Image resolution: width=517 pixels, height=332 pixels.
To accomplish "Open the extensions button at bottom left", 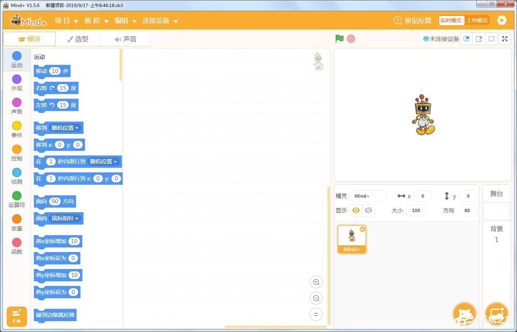I will point(17,316).
